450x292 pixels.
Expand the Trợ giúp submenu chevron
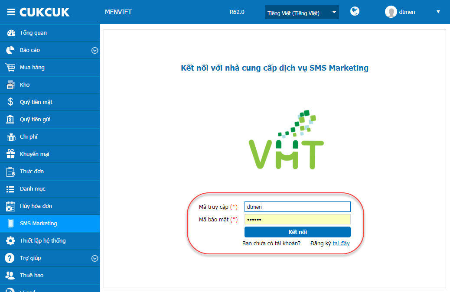coord(95,259)
